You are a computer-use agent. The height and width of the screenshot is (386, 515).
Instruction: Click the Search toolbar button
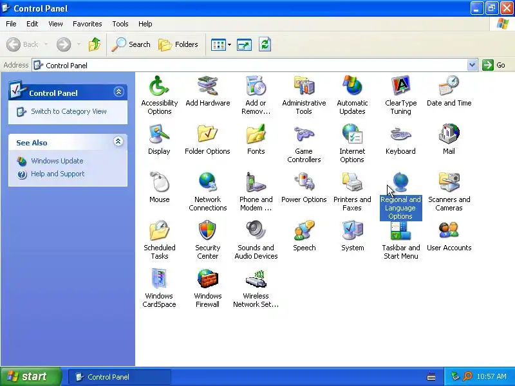click(131, 44)
